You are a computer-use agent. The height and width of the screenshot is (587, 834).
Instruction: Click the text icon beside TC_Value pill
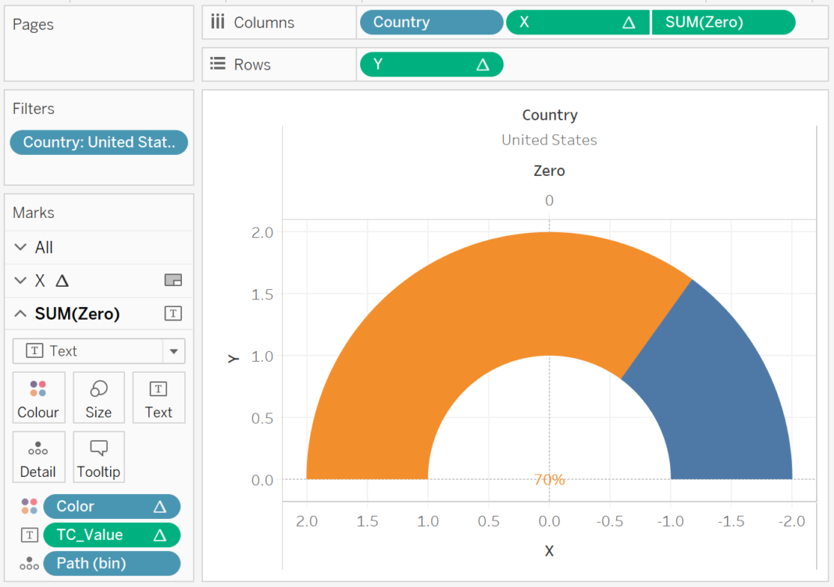(x=29, y=535)
